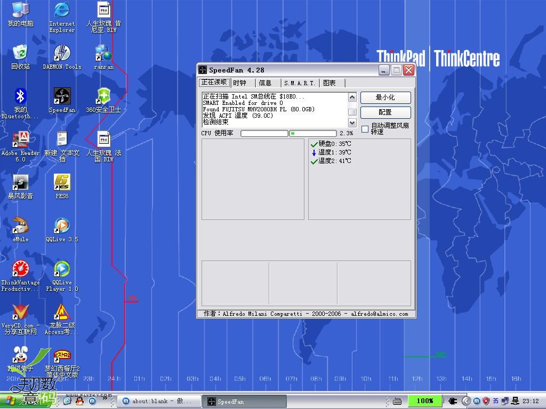Screen dimensions: 546x409
Task: Select 人生玫瑰 肯尼亚.BIW file icon
Action: click(x=103, y=18)
